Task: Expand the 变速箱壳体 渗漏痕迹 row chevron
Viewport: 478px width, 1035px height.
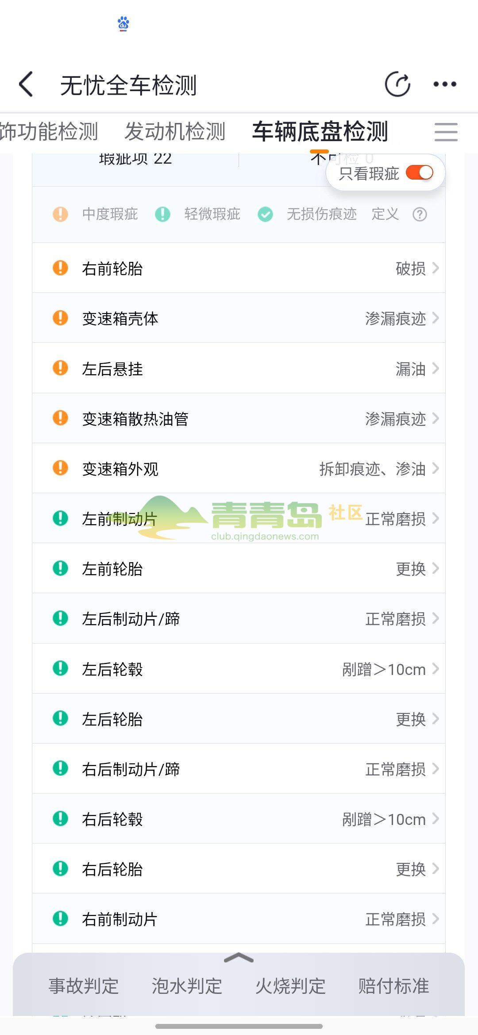Action: point(436,318)
